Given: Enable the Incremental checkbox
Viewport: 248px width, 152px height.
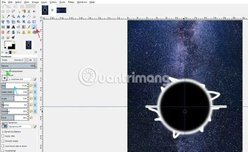Looking at the screenshot, I should pyautogui.click(x=3, y=151).
